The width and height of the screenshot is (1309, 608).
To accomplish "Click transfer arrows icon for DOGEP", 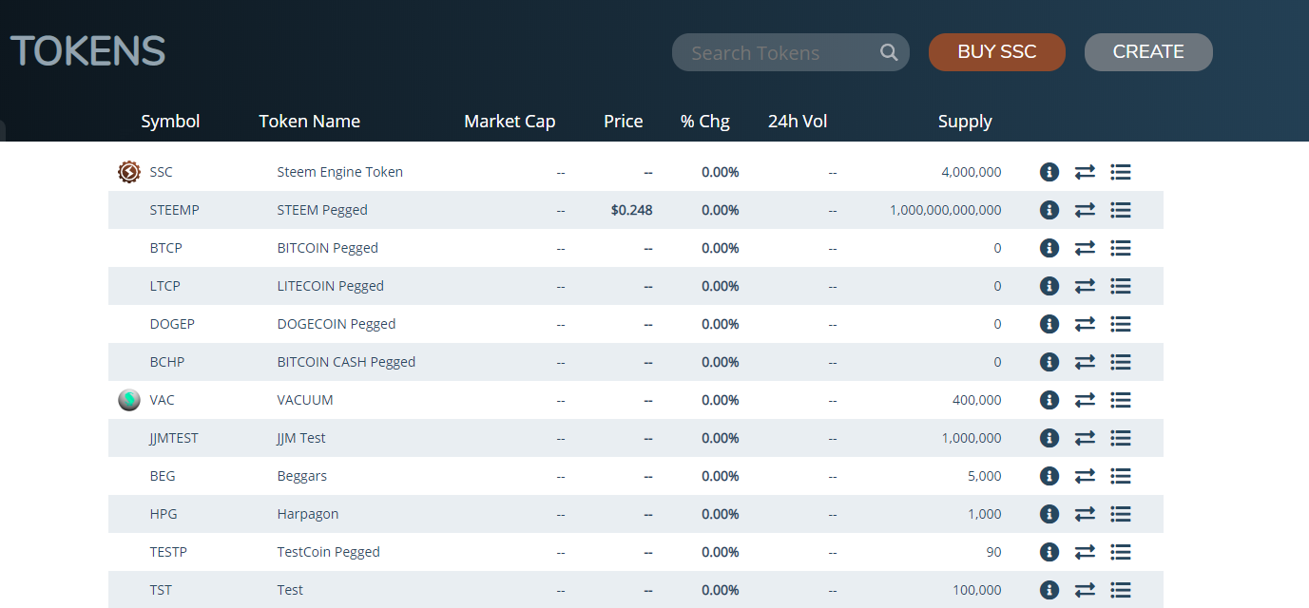I will 1085,324.
